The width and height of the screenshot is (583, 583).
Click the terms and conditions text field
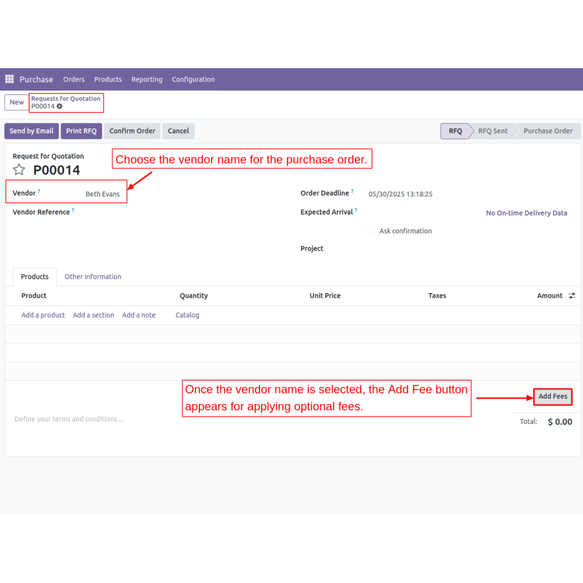click(69, 419)
